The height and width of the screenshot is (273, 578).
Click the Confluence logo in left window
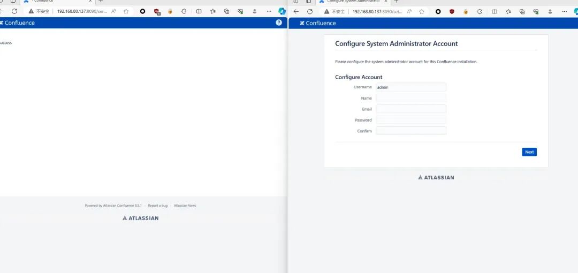[17, 23]
